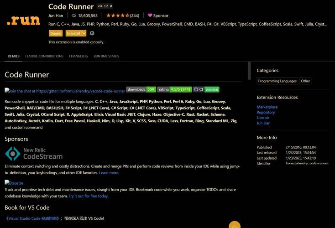Click the install count download icon
Viewport: 335px width, 228px height.
point(74,16)
